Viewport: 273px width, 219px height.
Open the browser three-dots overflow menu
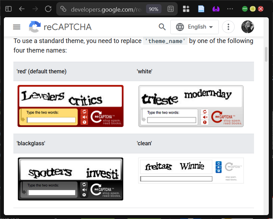point(230,9)
